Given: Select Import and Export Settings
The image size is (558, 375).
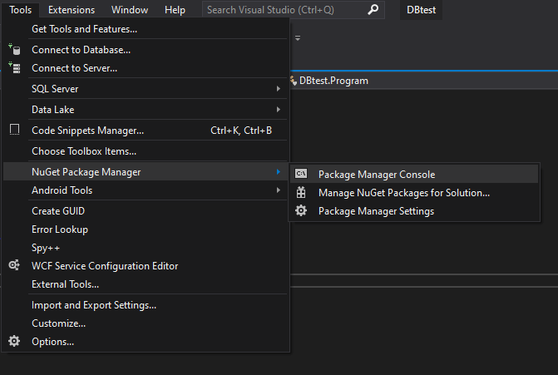Looking at the screenshot, I should pyautogui.click(x=146, y=305).
